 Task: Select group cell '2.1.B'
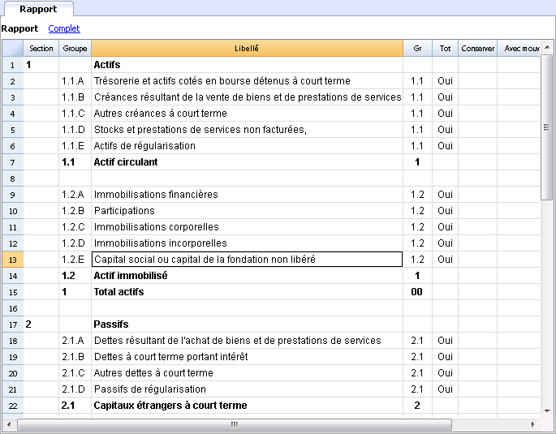75,357
